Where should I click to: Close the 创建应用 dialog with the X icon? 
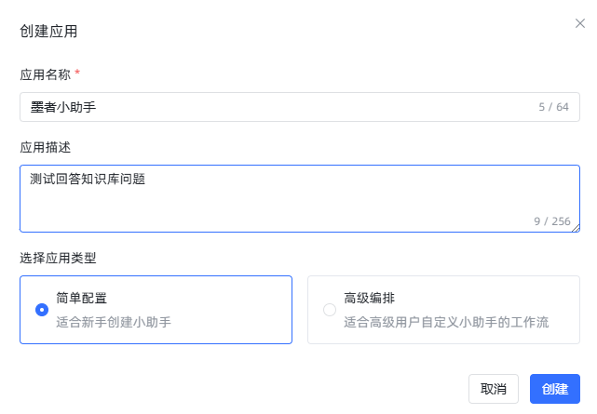(580, 23)
